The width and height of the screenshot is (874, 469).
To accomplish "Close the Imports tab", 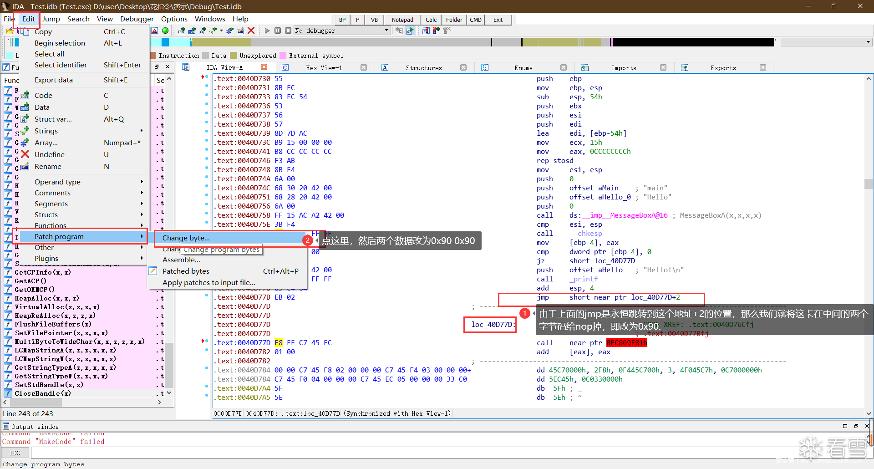I will coord(663,67).
